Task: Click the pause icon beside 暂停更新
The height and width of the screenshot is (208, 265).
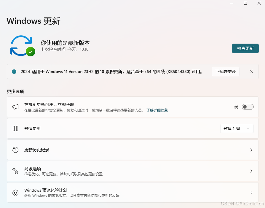Action: [15, 128]
